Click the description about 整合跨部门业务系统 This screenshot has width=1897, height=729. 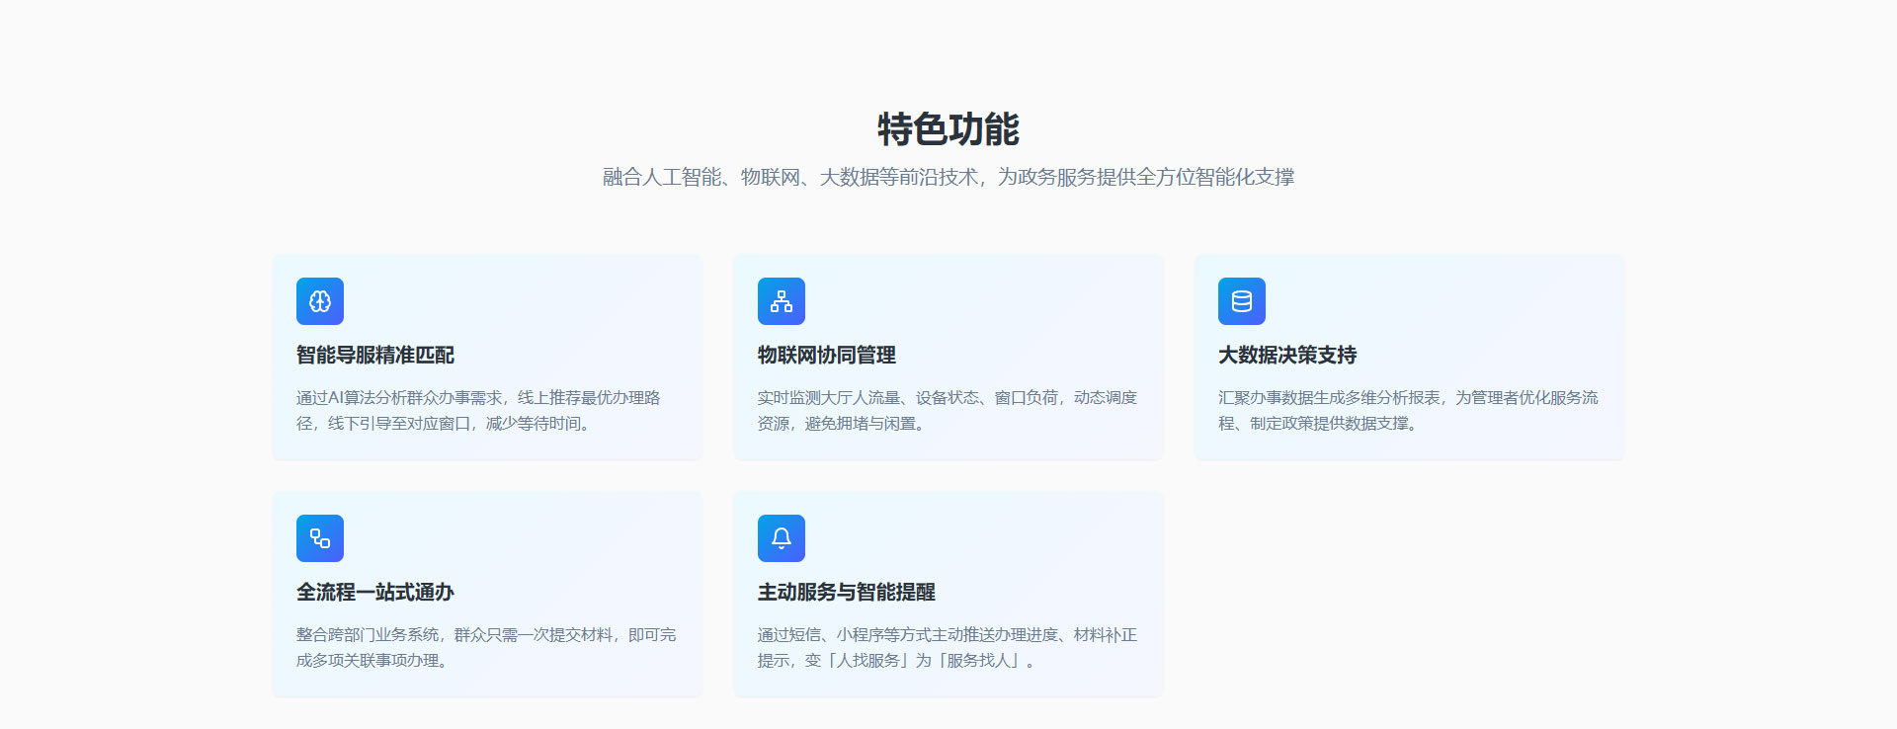[486, 635]
